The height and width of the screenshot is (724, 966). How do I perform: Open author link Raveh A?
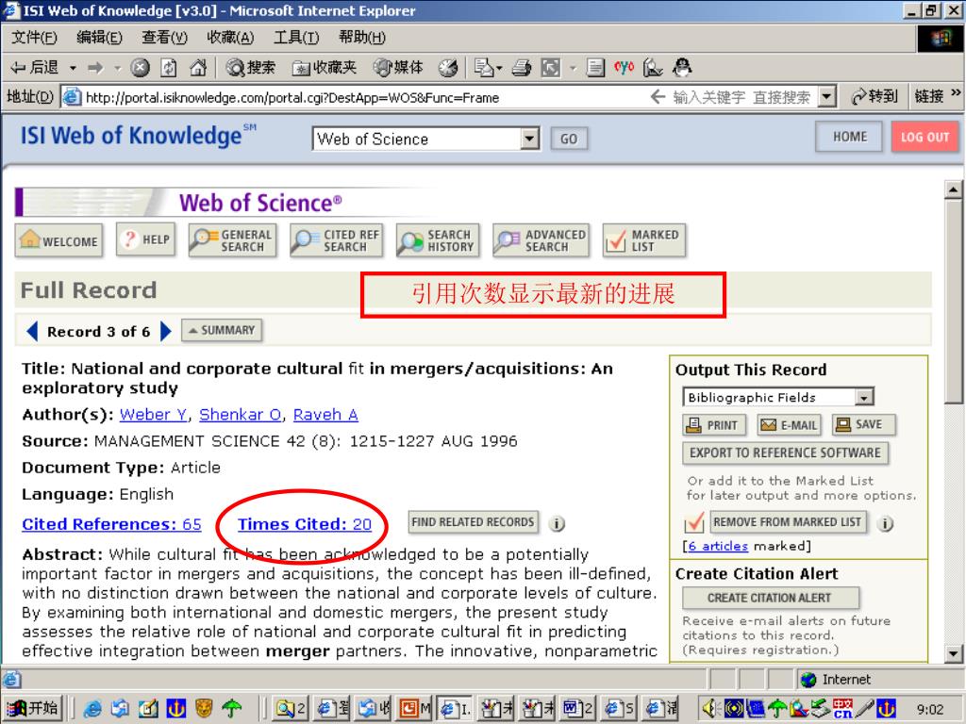point(325,415)
